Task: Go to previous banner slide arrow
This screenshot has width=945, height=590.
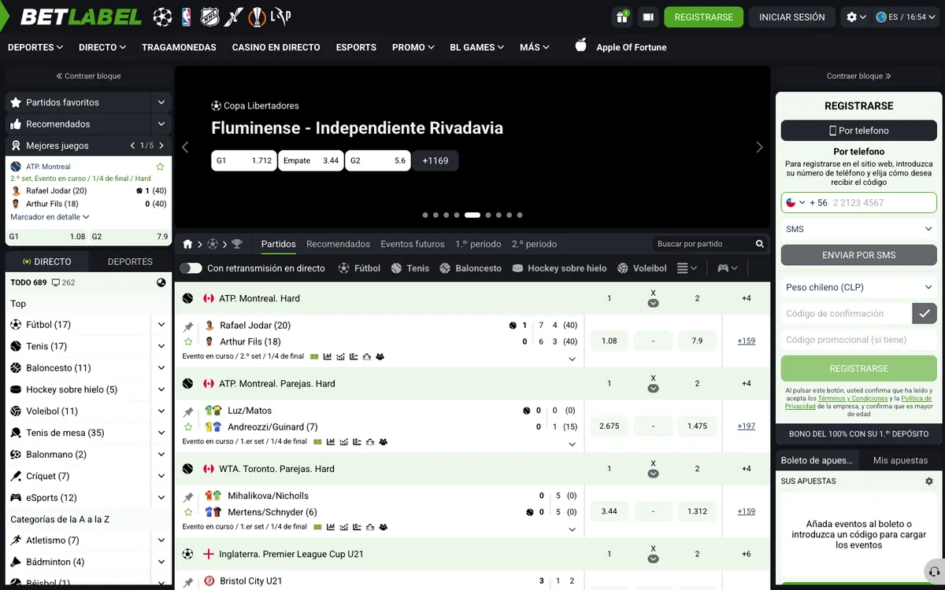Action: coord(186,147)
